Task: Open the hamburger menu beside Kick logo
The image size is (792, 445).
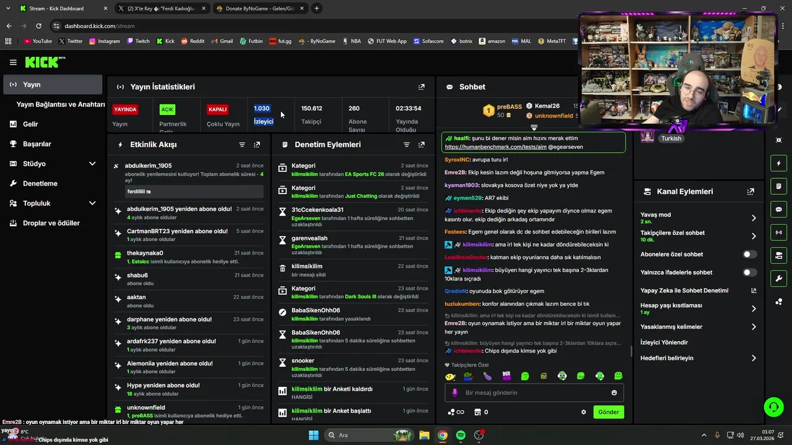Action: point(13,62)
